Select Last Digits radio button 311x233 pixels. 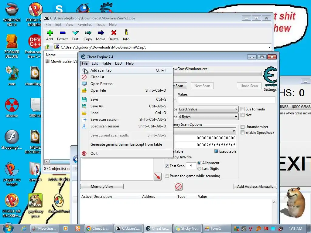click(x=199, y=169)
